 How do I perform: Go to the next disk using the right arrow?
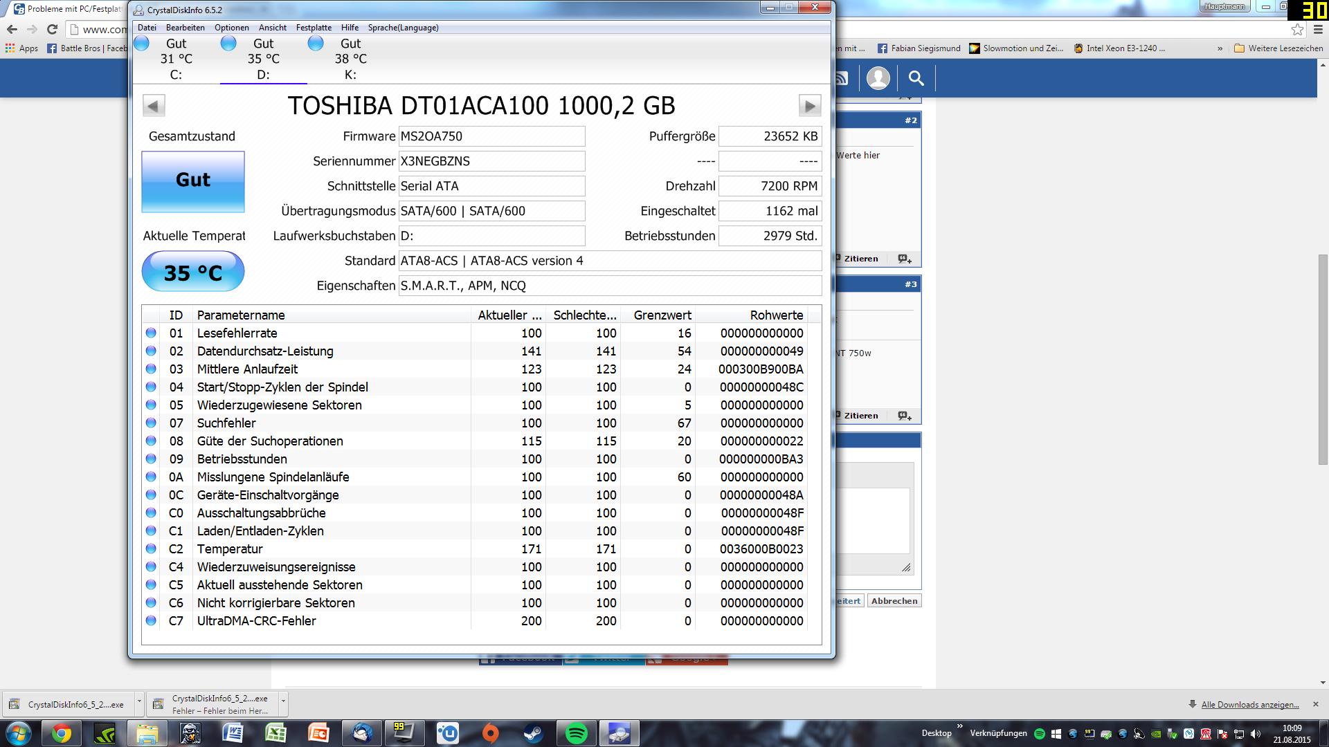point(809,106)
